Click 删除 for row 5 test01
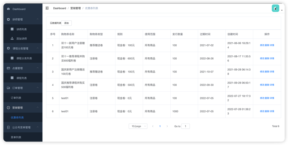288x145 pixels. 267,98
